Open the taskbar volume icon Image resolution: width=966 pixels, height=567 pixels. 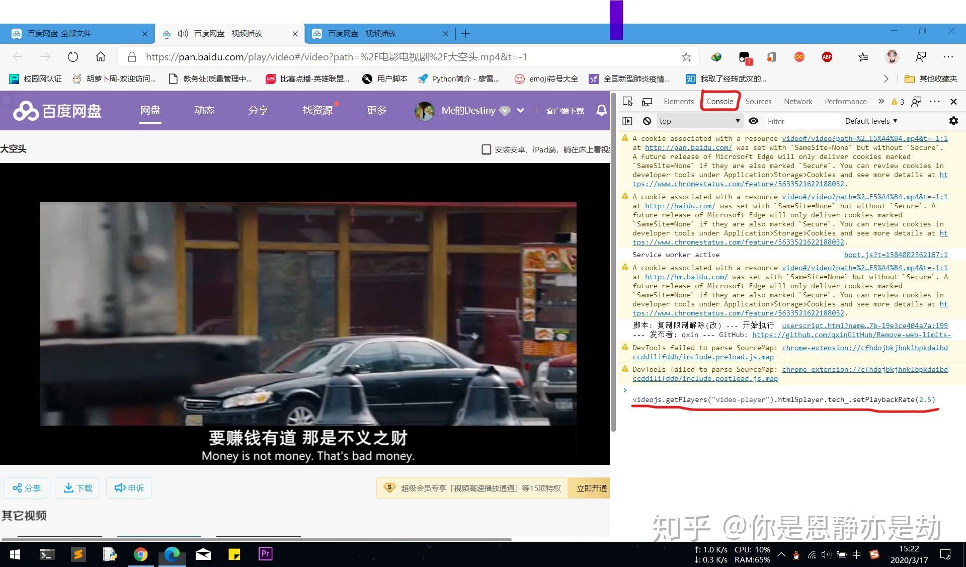(x=826, y=554)
